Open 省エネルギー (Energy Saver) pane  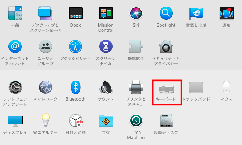(x=46, y=120)
